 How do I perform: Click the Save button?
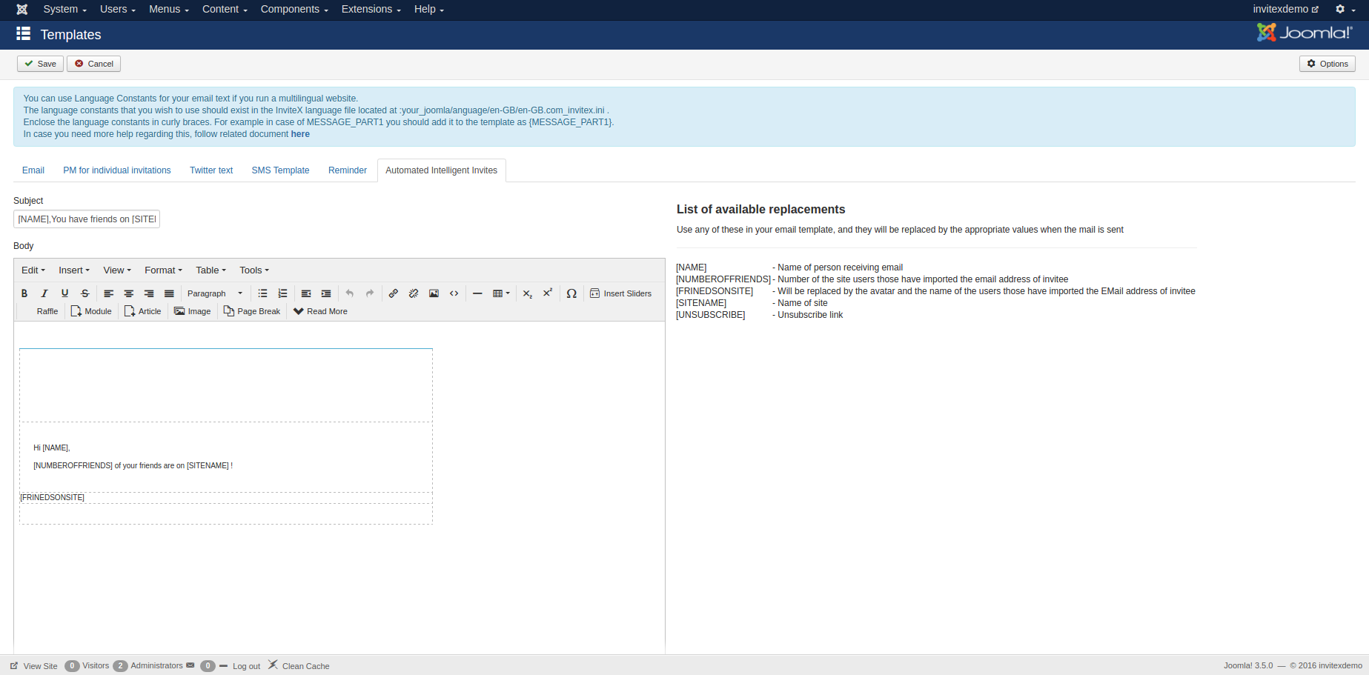pyautogui.click(x=40, y=64)
